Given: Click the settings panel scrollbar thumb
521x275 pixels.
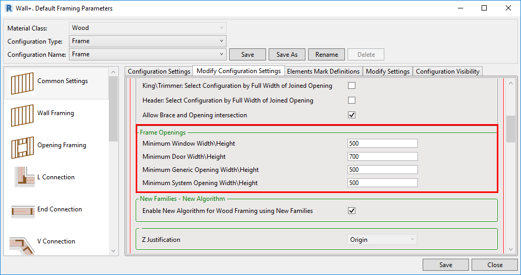Looking at the screenshot, I should pos(510,129).
